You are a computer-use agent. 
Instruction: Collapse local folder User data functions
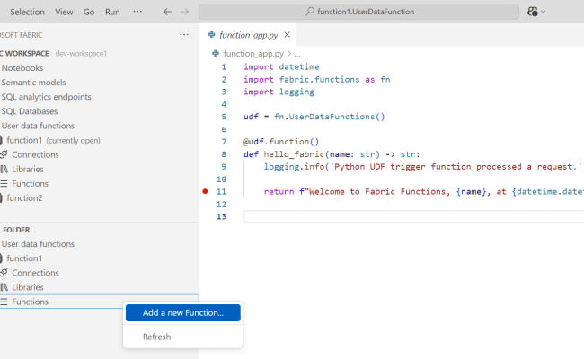(x=38, y=244)
